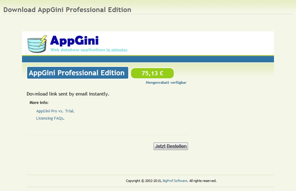Click the 75,13 € price badge

pos(152,73)
